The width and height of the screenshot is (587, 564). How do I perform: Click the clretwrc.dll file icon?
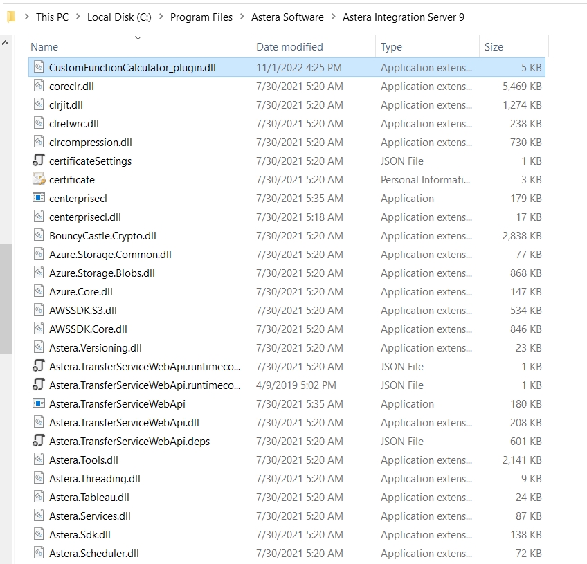[39, 123]
